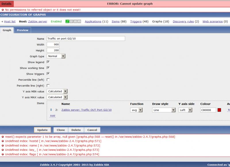Image resolution: width=230 pixels, height=167 pixels.
Task: Toggle the Show legend checkbox
Action: click(x=48, y=62)
